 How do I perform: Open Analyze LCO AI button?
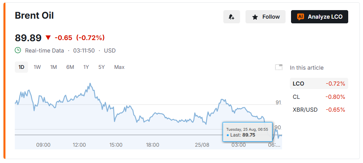319,17
